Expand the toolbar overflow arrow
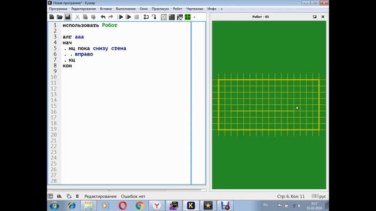Viewport: 376px width, 211px height. coord(194,17)
